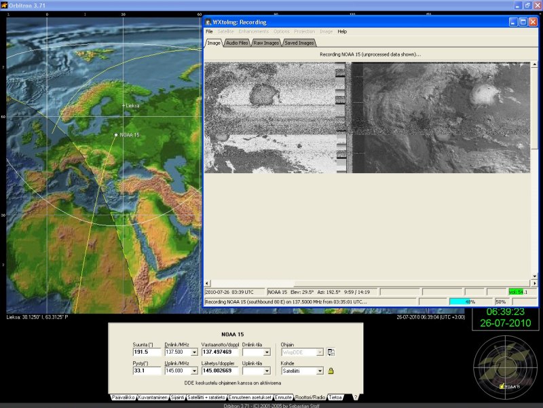543x408 pixels.
Task: Click the rotor driver start icon next to WispDDE
Action: [331, 352]
